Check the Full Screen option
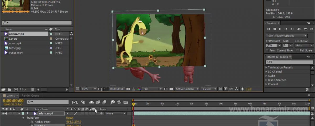 coord(297,50)
